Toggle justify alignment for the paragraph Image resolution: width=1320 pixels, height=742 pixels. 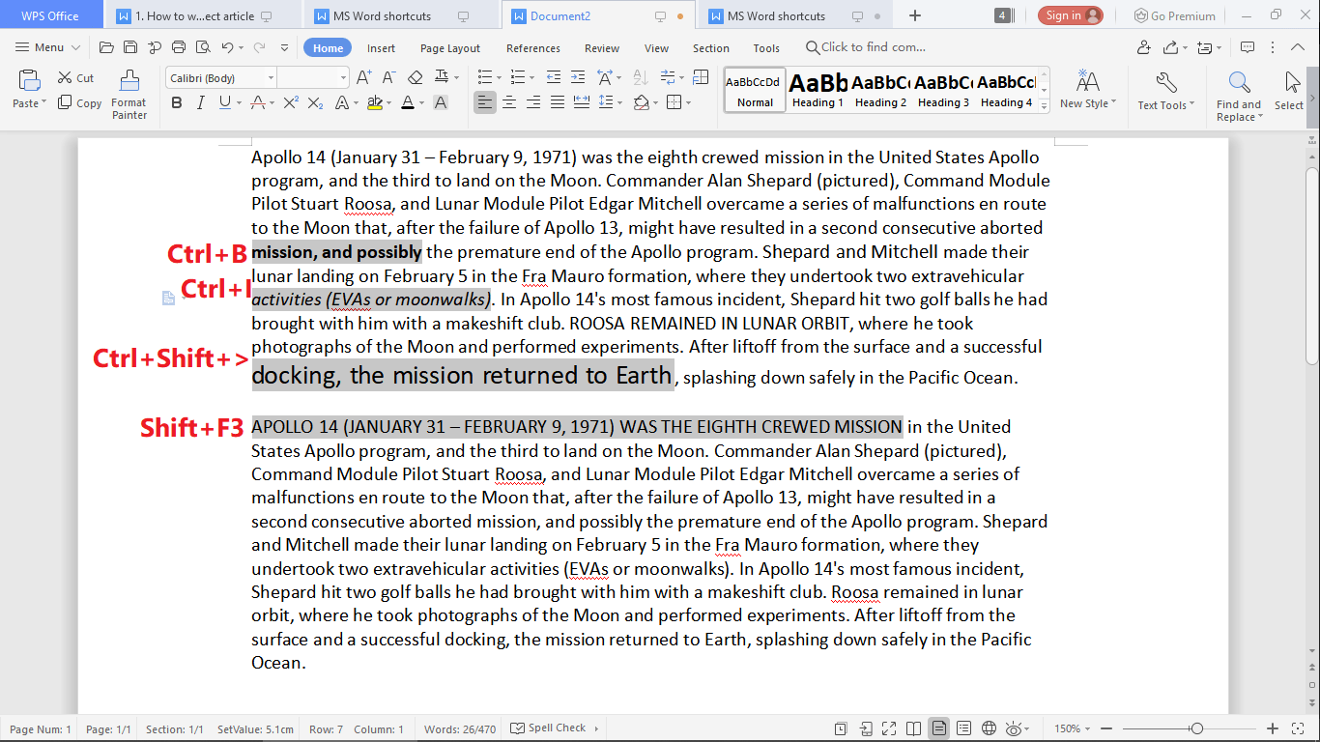[x=557, y=102]
